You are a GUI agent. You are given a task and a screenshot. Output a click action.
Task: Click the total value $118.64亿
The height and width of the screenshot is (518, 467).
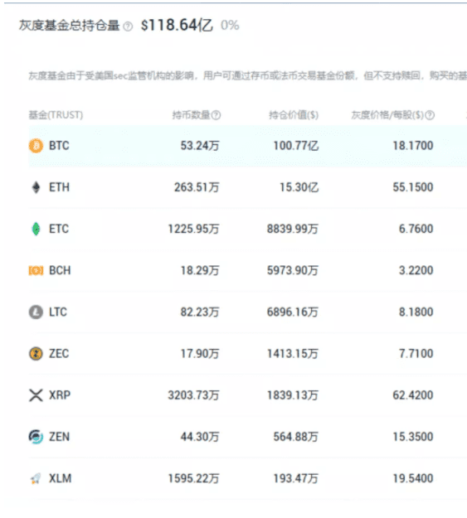pos(177,25)
